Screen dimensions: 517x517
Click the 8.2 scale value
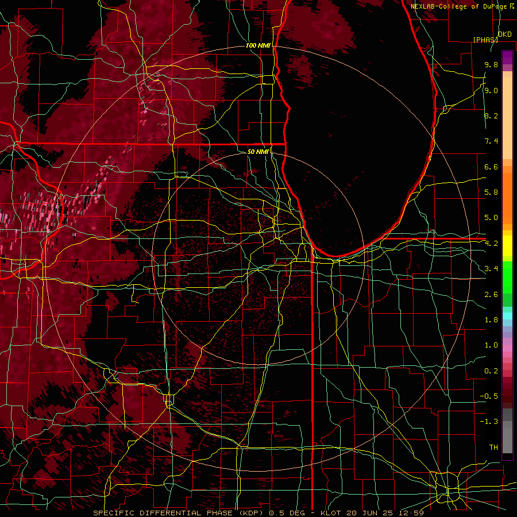pos(491,115)
